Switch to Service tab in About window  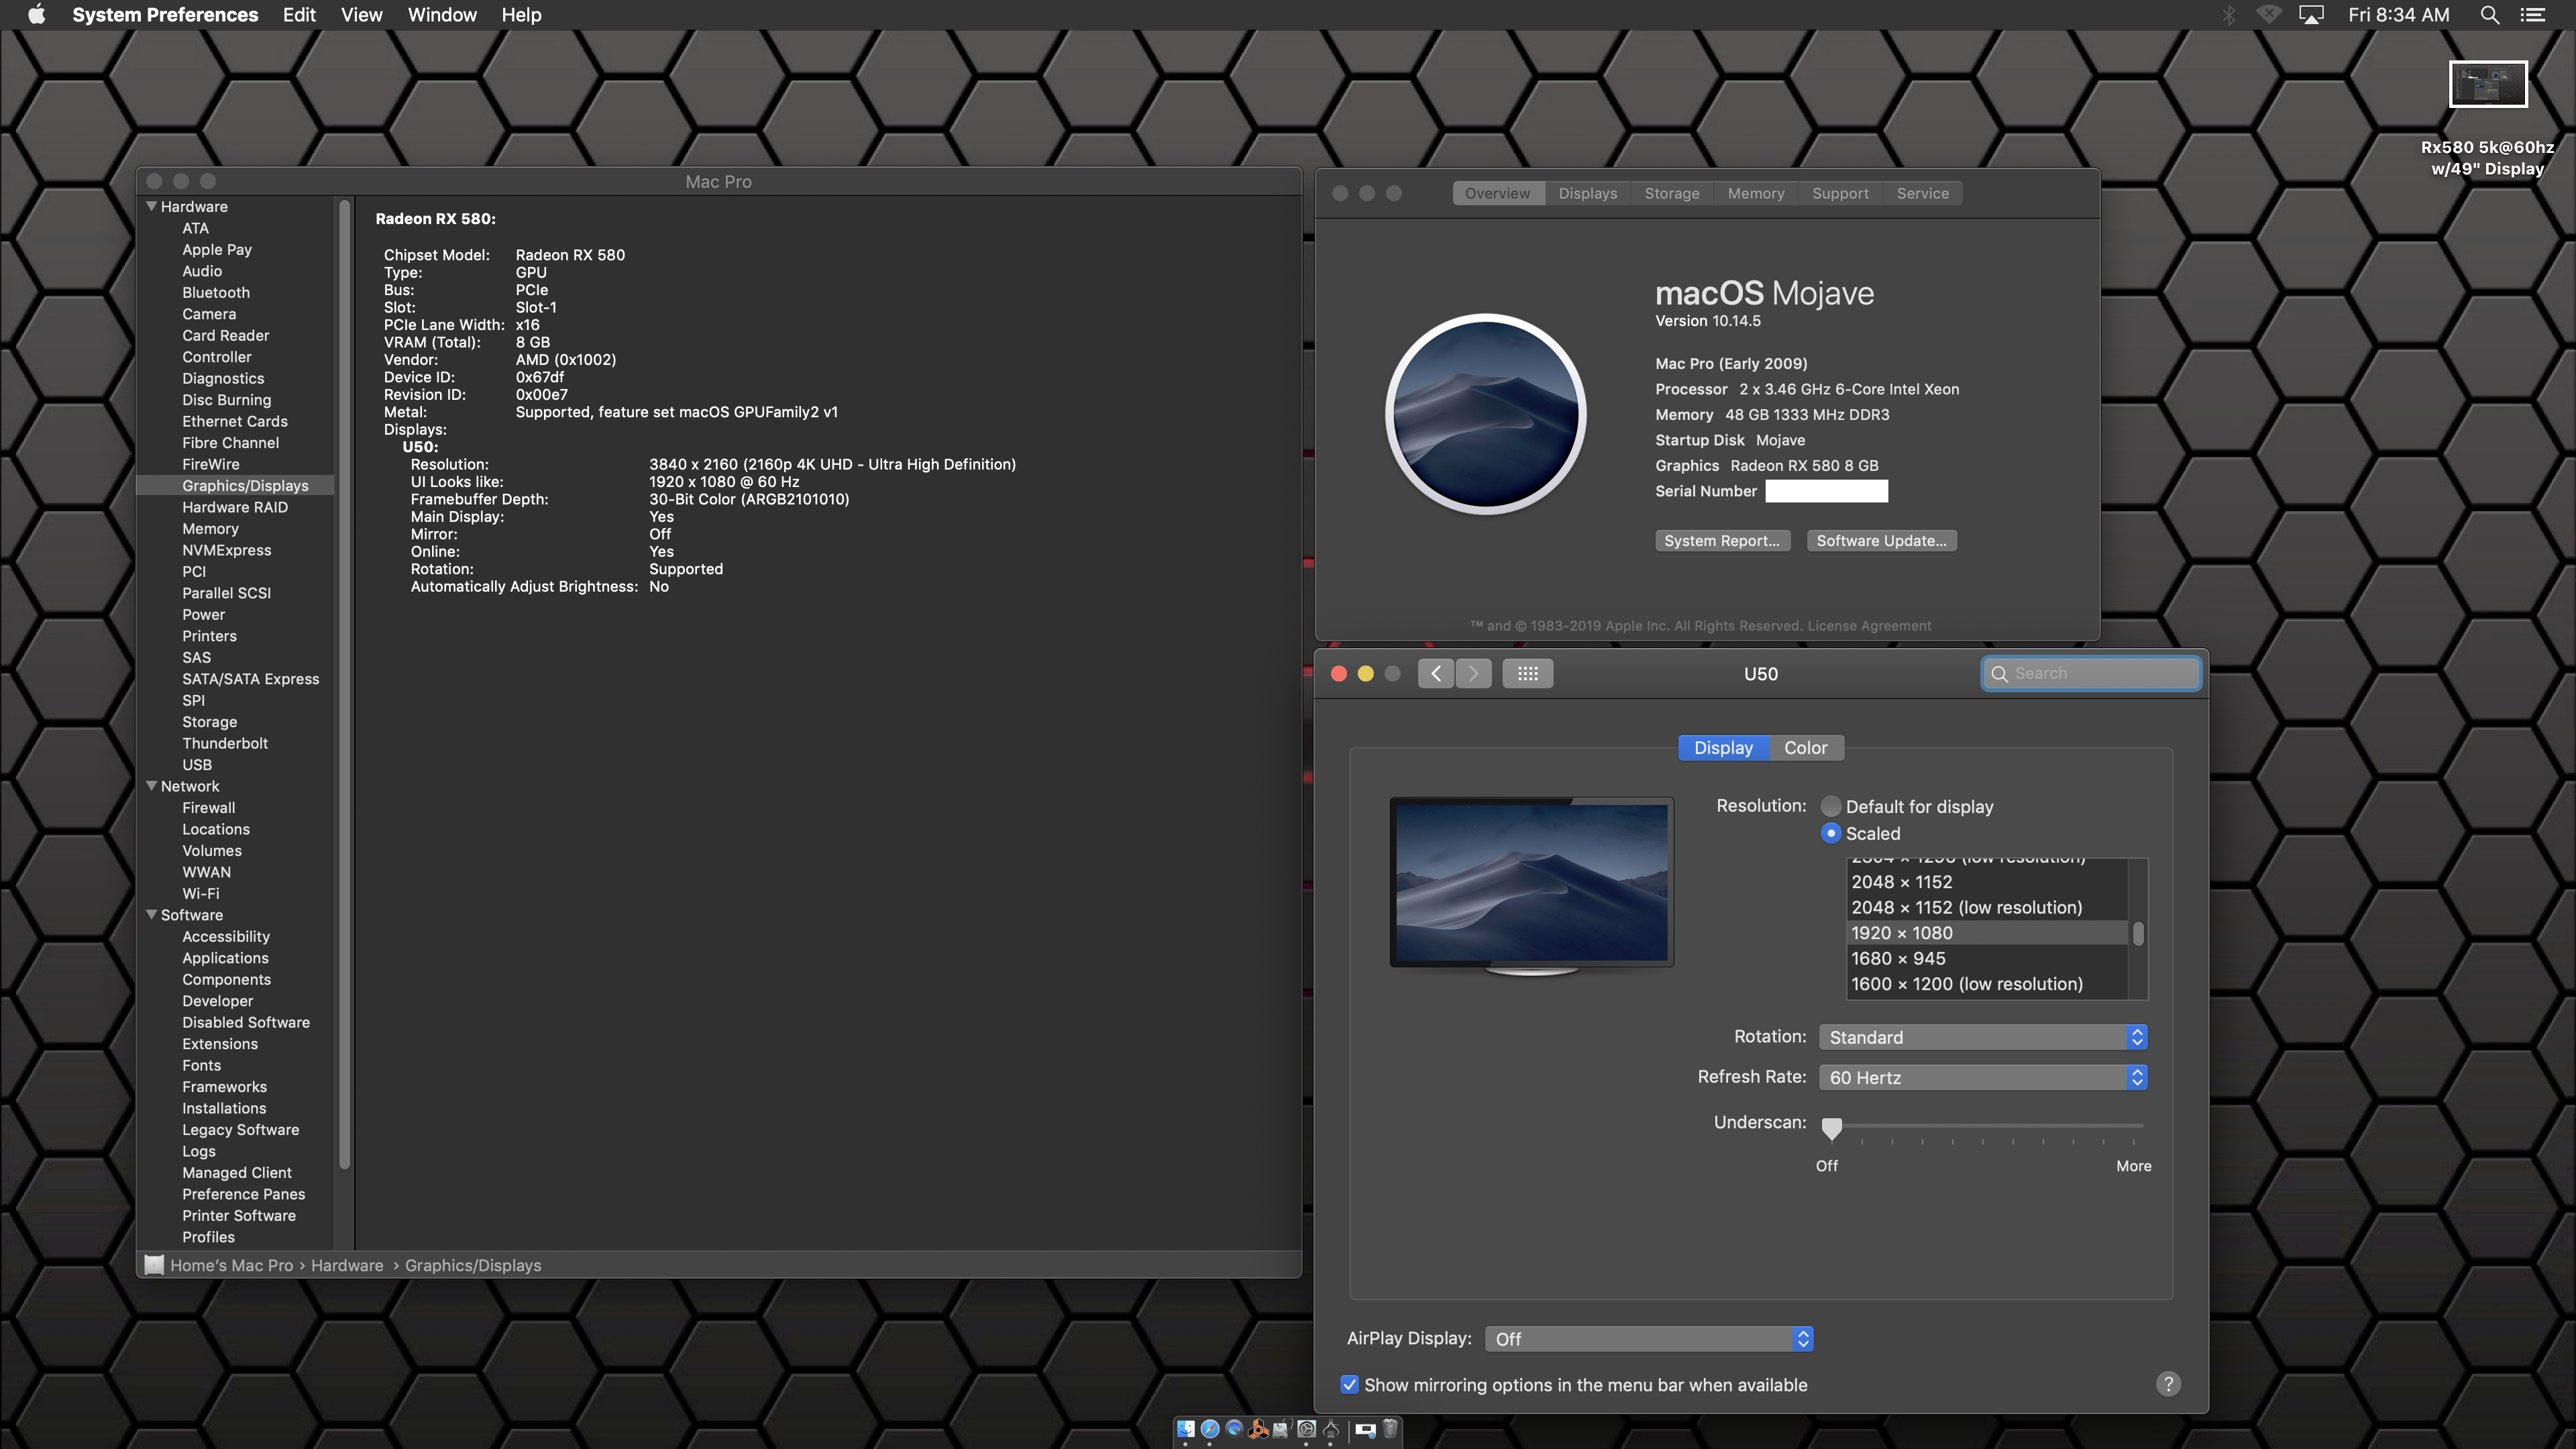1923,193
